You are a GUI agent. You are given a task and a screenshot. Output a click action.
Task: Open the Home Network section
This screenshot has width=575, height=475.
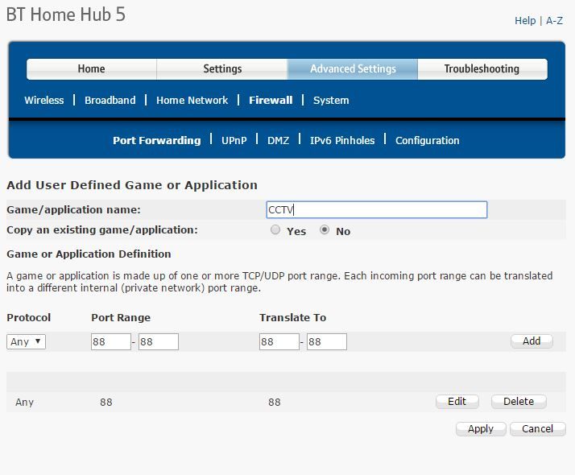tap(192, 100)
